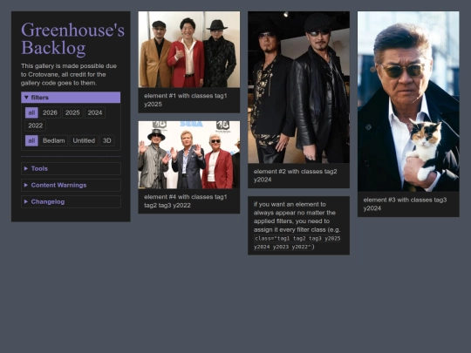Expand the Tools section
Screen dimensions: 471x353
coord(71,168)
